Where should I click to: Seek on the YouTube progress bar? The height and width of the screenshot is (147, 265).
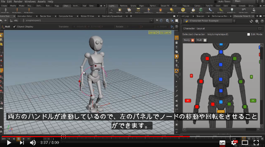(132, 137)
